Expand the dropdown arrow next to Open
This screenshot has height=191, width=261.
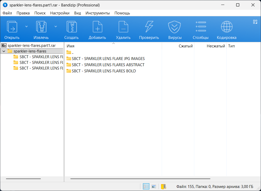(x=26, y=26)
